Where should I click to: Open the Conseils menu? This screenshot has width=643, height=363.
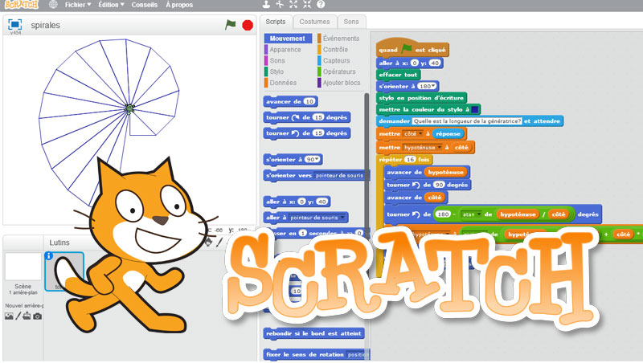pyautogui.click(x=145, y=5)
